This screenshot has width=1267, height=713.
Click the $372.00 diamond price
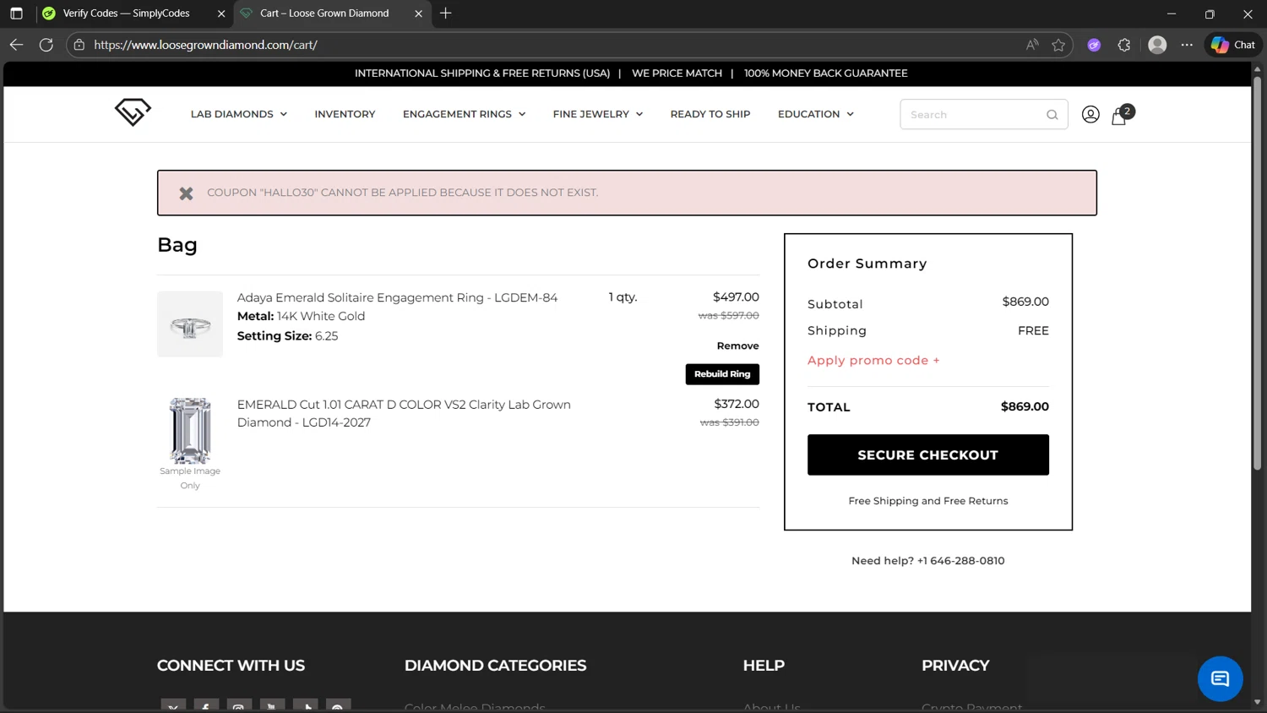click(x=737, y=404)
